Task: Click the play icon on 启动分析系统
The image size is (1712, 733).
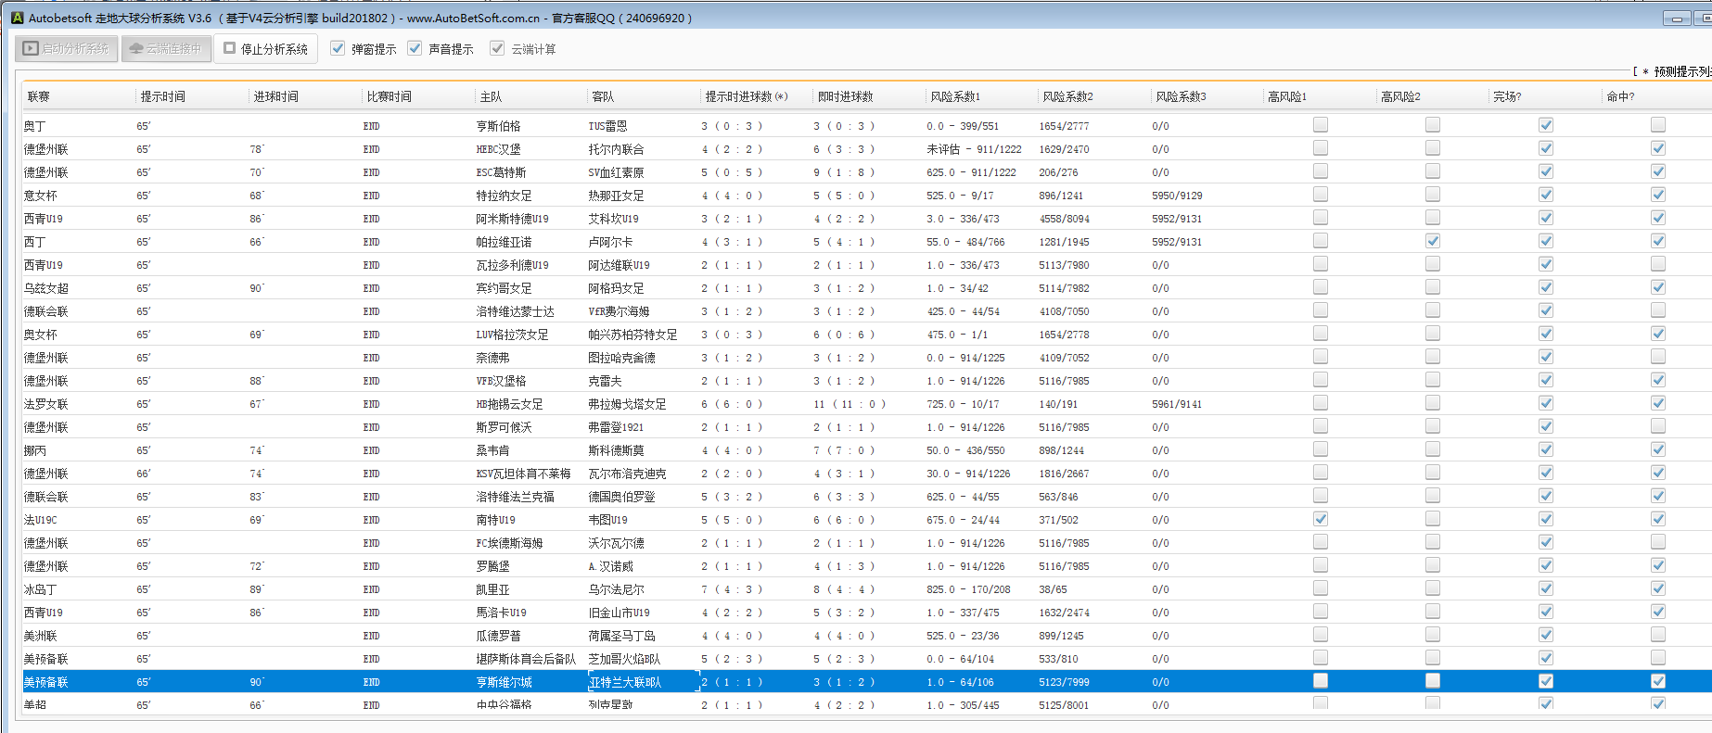Action: tap(32, 49)
